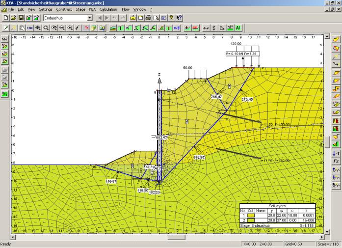Click 'Stage: Endaushub' in the legend
Image resolution: width=342 pixels, height=248 pixels.
click(255, 225)
